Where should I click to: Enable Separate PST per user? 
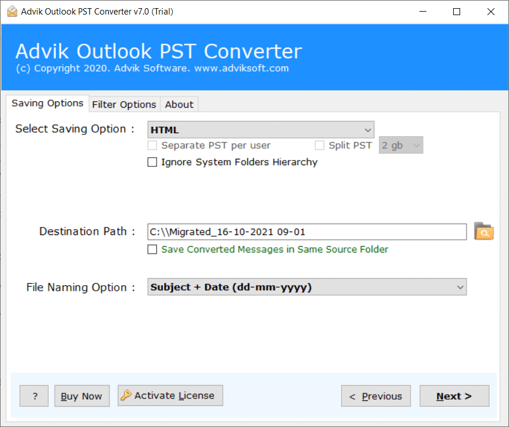152,145
